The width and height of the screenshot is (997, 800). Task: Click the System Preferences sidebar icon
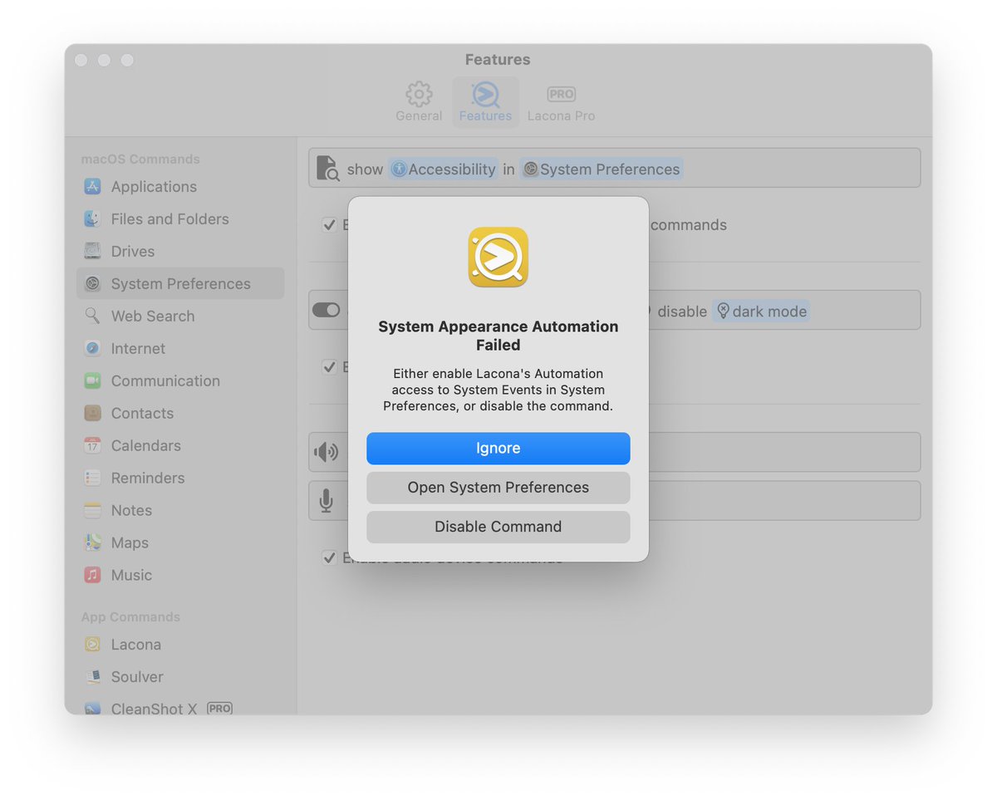92,284
